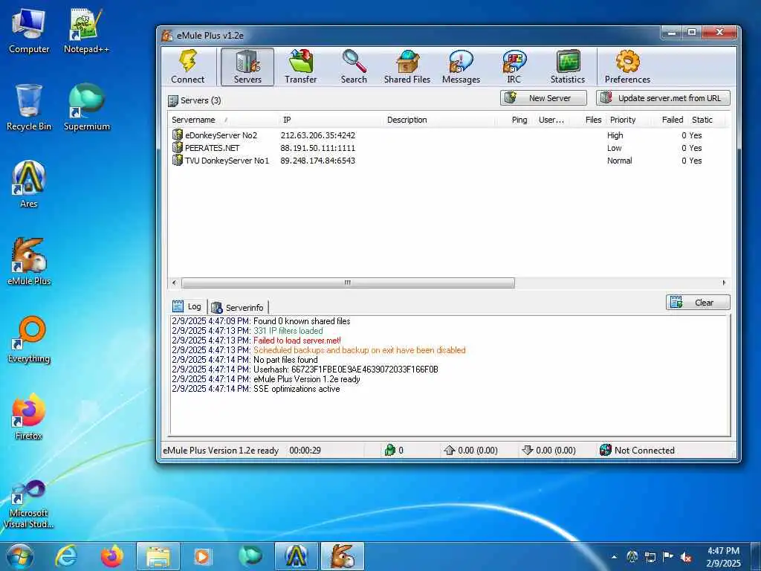
Task: Click the New Server button
Action: 543,98
